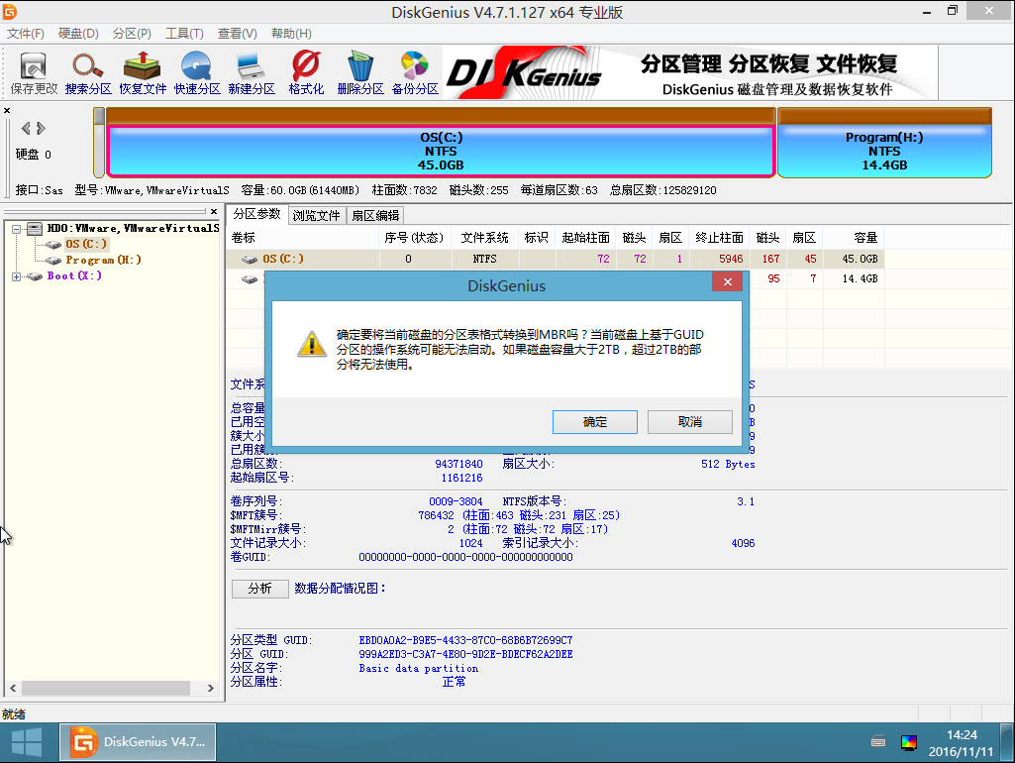Viewport: 1015px width, 763px height.
Task: Click the 新建分区 new partition icon
Action: tap(252, 73)
